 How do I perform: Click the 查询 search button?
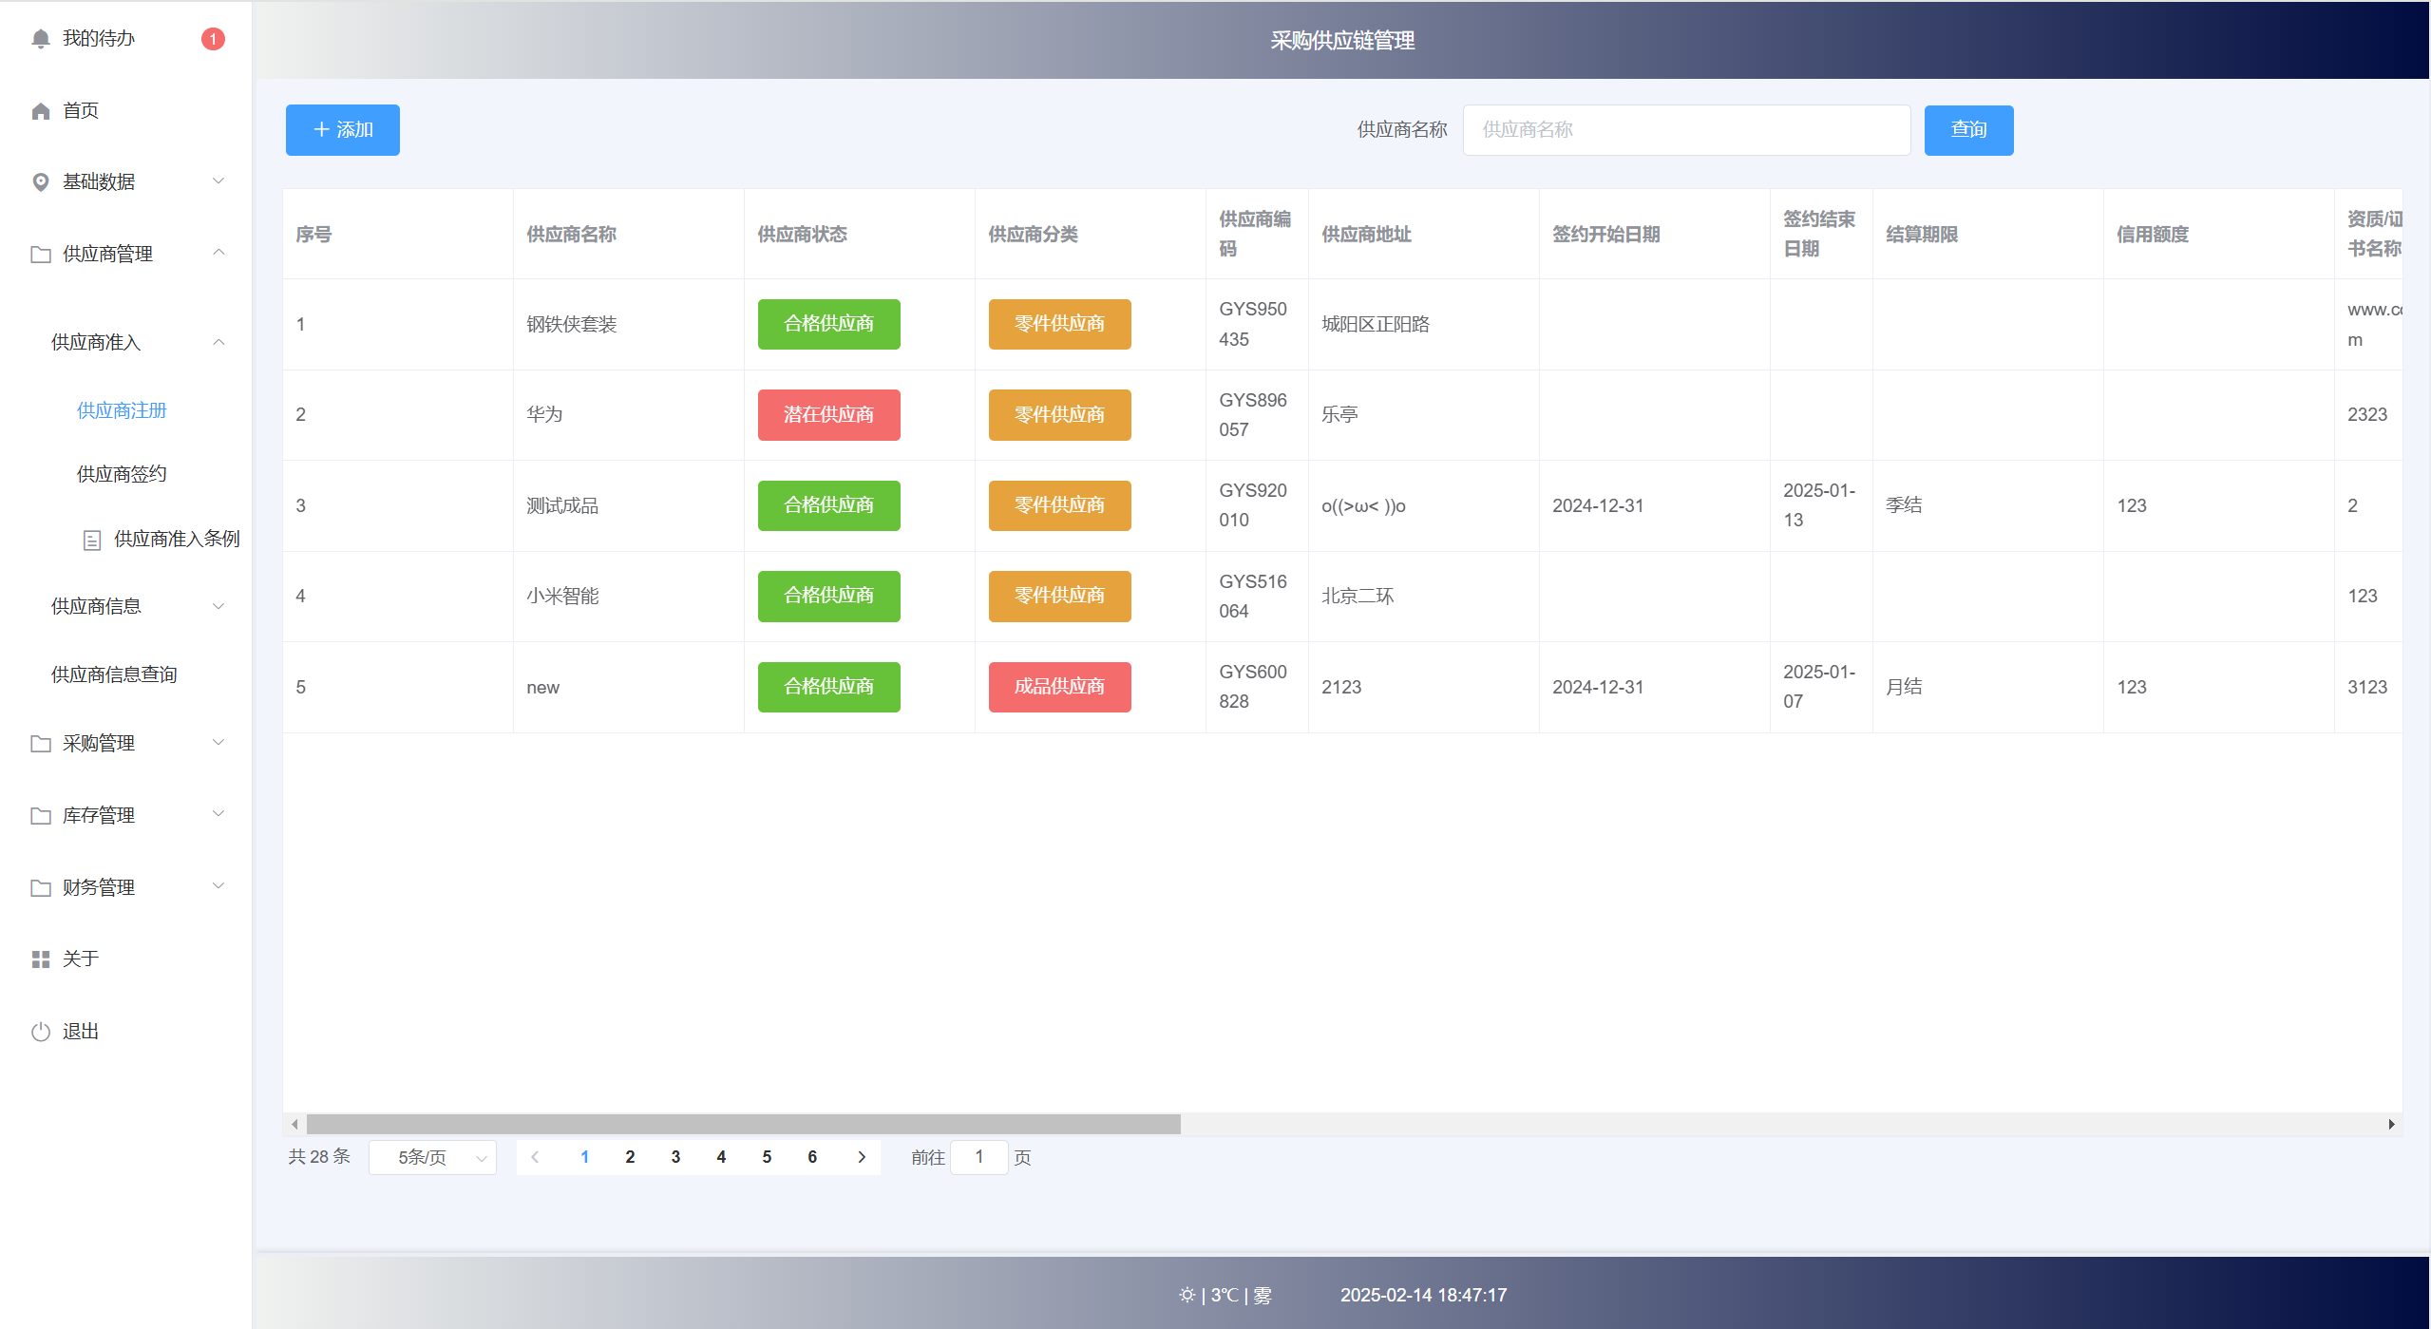tap(1968, 130)
